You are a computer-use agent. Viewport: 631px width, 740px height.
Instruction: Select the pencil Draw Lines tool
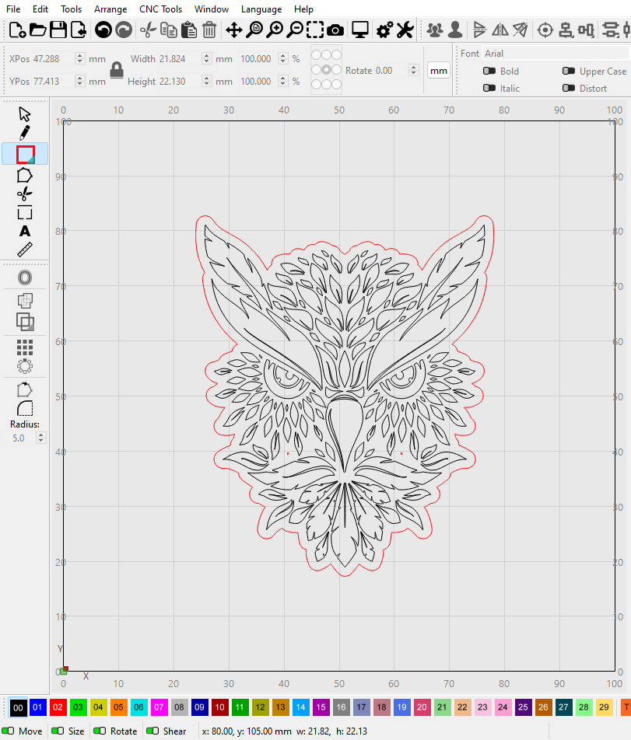25,133
